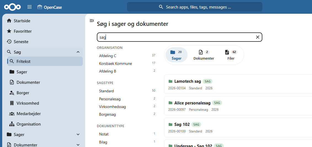Expand the bottom Dokumenter section chevron
The height and width of the screenshot is (147, 312).
tap(78, 145)
